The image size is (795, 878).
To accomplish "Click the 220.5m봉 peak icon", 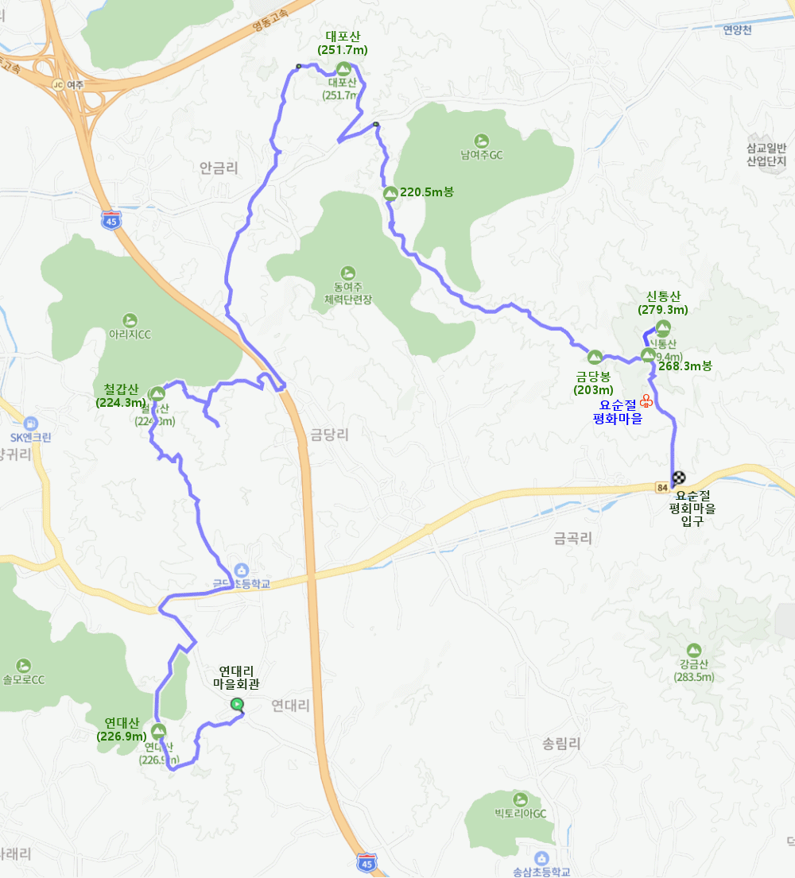I will tap(390, 194).
